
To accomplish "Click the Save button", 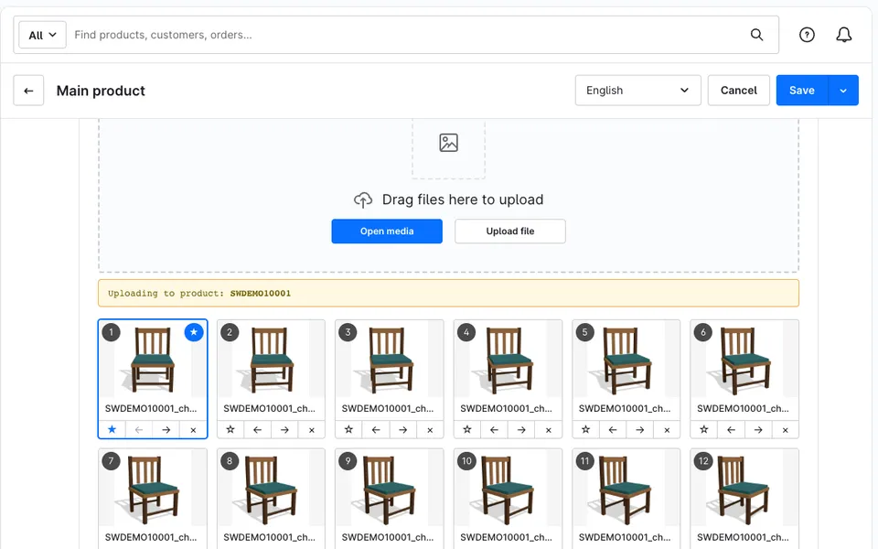I will click(802, 91).
